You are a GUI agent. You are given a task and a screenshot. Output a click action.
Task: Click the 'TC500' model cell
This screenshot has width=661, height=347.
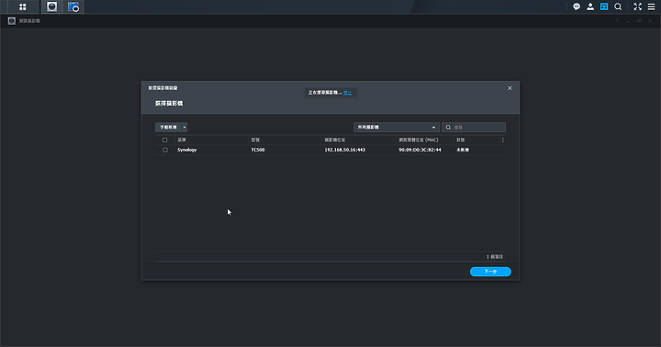coord(258,151)
